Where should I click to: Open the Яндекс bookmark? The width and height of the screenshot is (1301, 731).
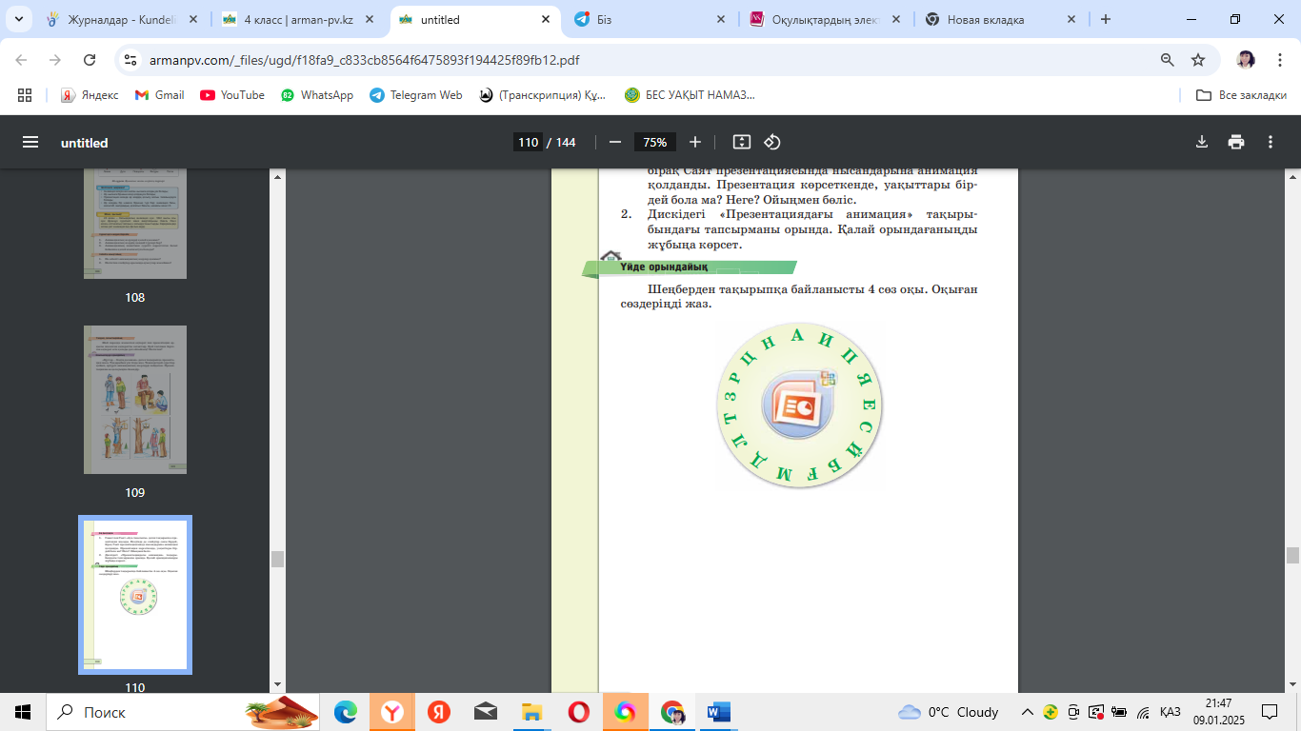click(x=90, y=95)
